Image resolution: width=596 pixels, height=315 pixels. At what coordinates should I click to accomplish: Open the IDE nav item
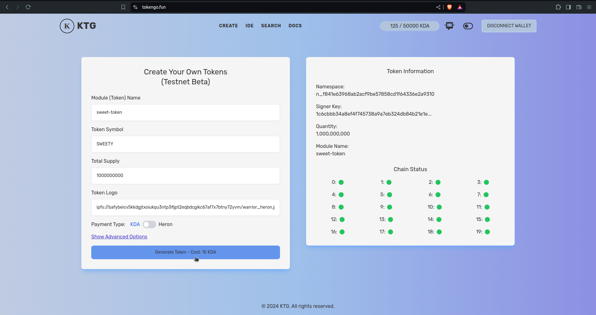(250, 26)
